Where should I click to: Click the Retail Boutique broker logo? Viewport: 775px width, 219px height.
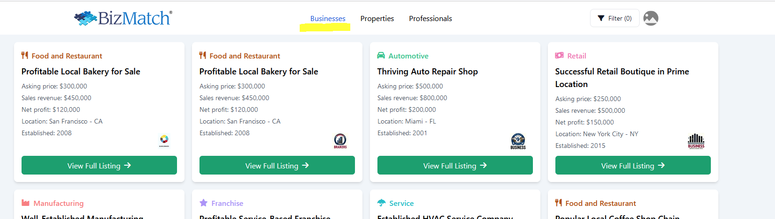(x=696, y=141)
